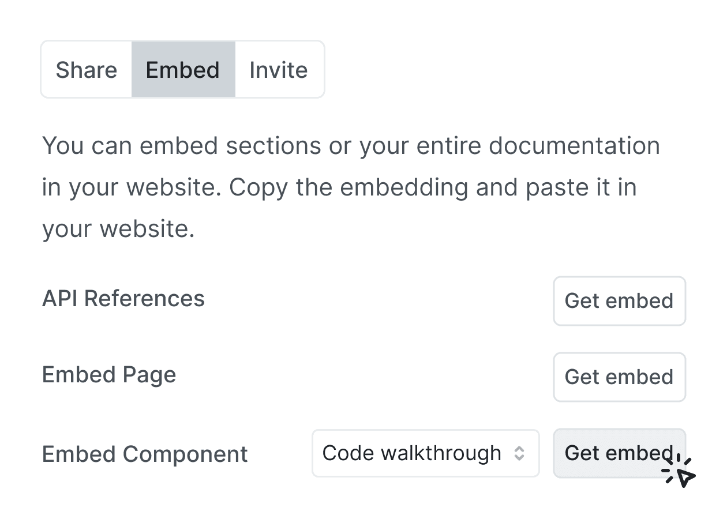Click the up-down chevron icon in the selector
Viewport: 727px width, 519px height.
pos(519,453)
